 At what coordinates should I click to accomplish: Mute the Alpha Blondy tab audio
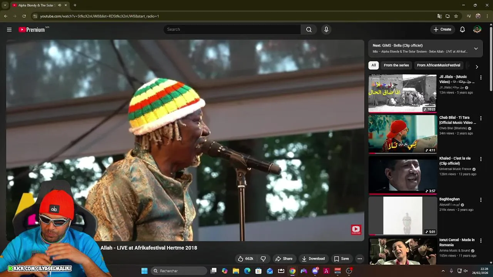pos(59,5)
